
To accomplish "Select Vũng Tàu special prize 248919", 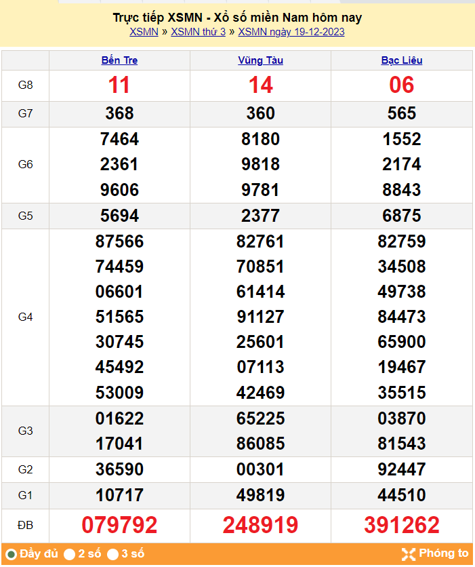I will point(260,525).
